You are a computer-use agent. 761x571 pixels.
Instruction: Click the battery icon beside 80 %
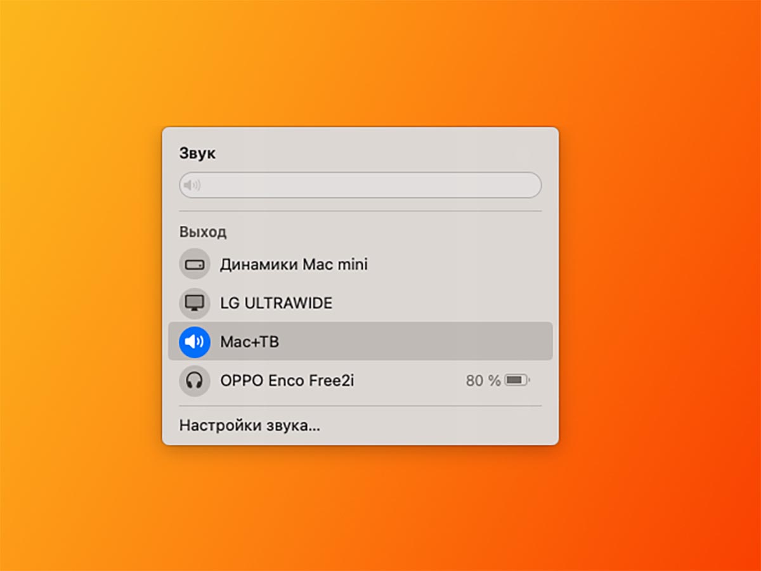pyautogui.click(x=517, y=380)
